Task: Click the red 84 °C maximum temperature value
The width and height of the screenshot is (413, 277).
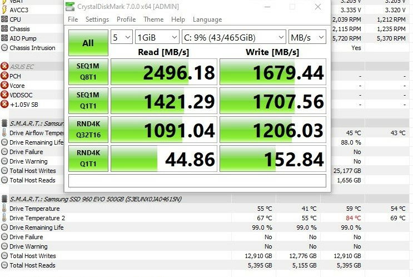Action: (353, 218)
